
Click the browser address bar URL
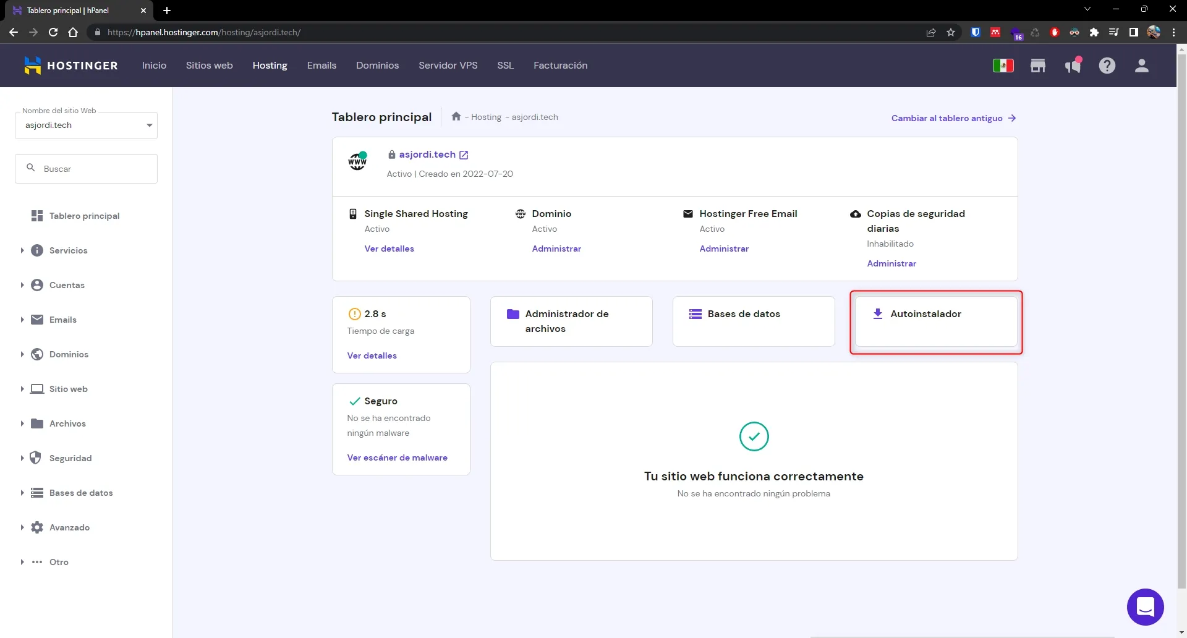click(x=204, y=32)
